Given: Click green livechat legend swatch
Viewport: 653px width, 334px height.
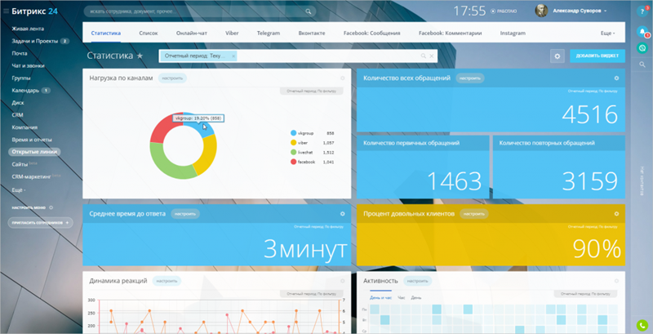Looking at the screenshot, I should pyautogui.click(x=293, y=153).
